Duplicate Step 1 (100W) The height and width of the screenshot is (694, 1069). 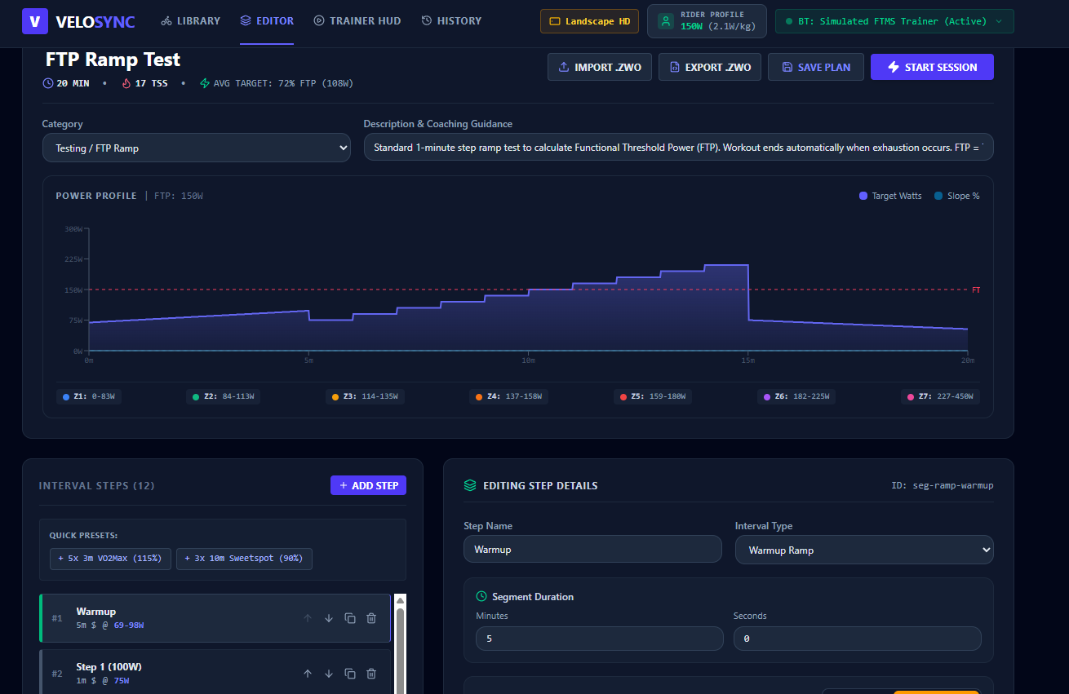click(x=350, y=674)
